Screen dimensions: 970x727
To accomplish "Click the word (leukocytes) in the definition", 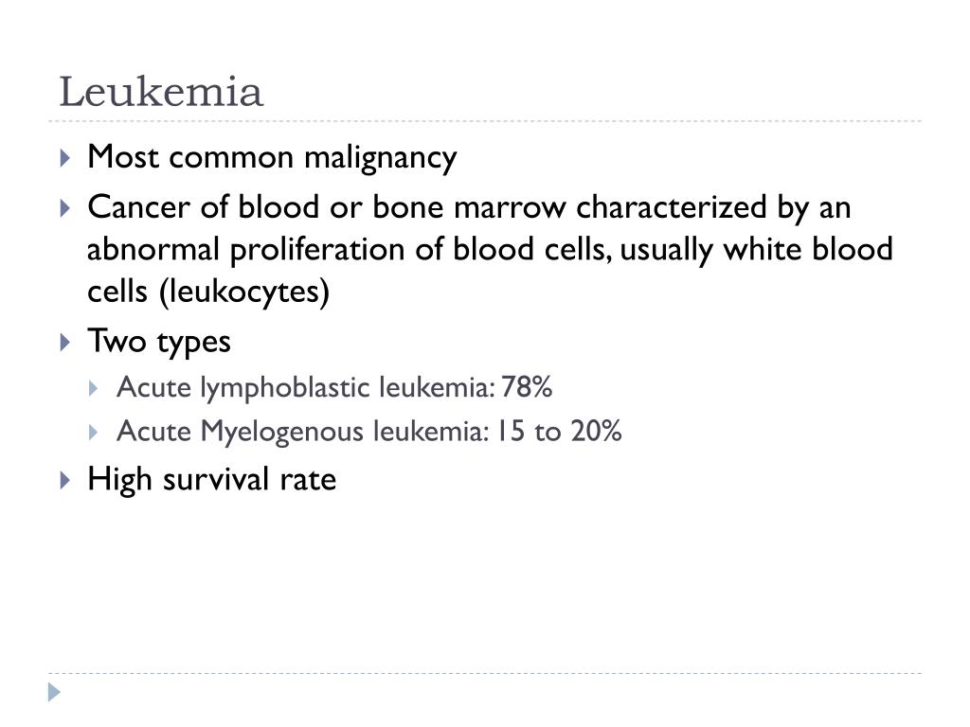I will pyautogui.click(x=244, y=292).
